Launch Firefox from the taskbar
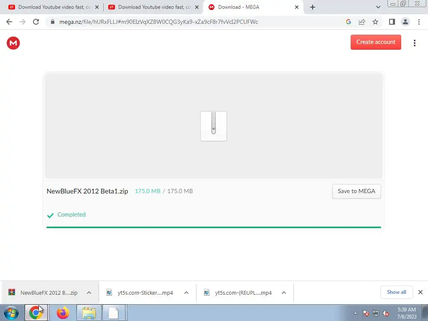Screen dimensions: 428x321 click(x=63, y=313)
